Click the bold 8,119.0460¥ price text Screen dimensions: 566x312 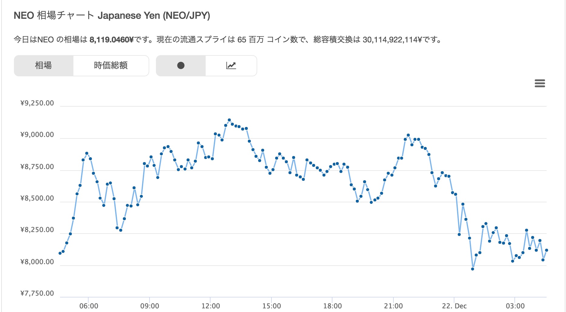point(111,40)
